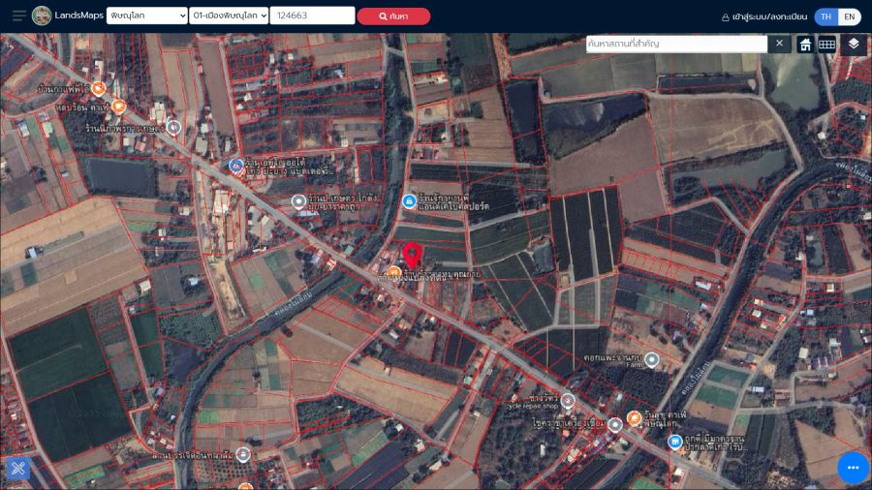Image resolution: width=872 pixels, height=490 pixels.
Task: Open the grid table view icon
Action: (x=826, y=44)
